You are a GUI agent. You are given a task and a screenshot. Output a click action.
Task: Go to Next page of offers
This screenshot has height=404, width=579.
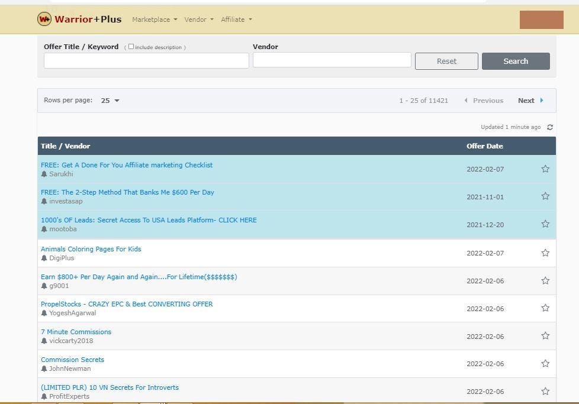[530, 101]
